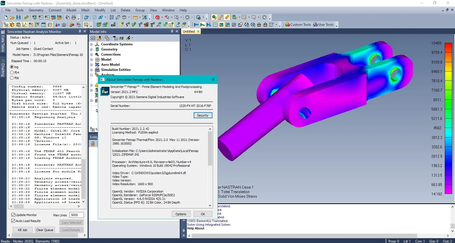Expand the Connections tree node
Image resolution: width=455 pixels, height=243 pixels.
(x=92, y=54)
